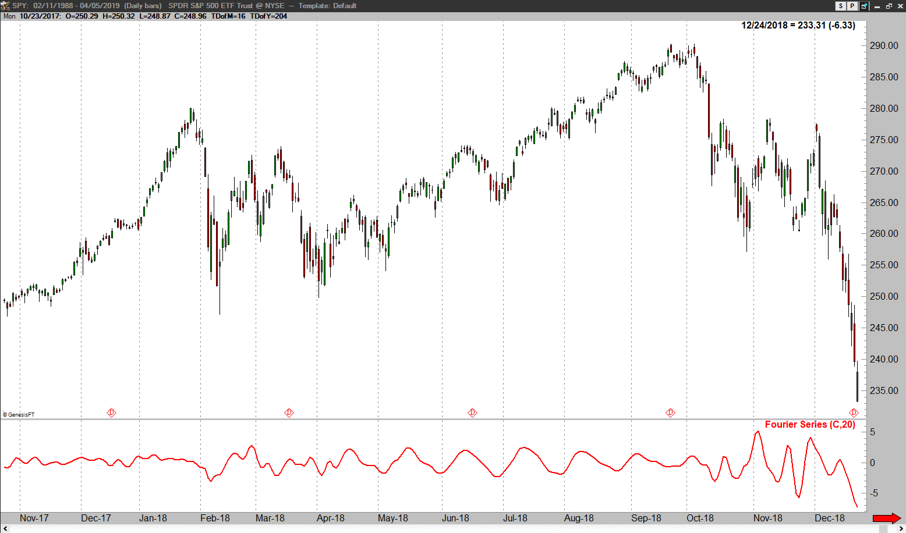Click the dividend marker near Sep-18

pos(670,413)
